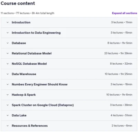Click the Expand all sections link
This screenshot has height=132, width=138.
coord(125,13)
